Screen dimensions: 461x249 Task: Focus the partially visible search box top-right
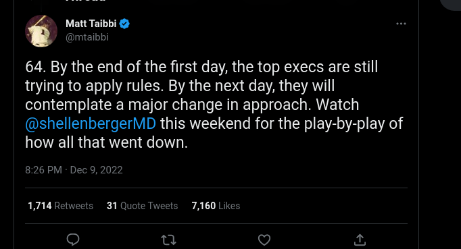coord(450,4)
